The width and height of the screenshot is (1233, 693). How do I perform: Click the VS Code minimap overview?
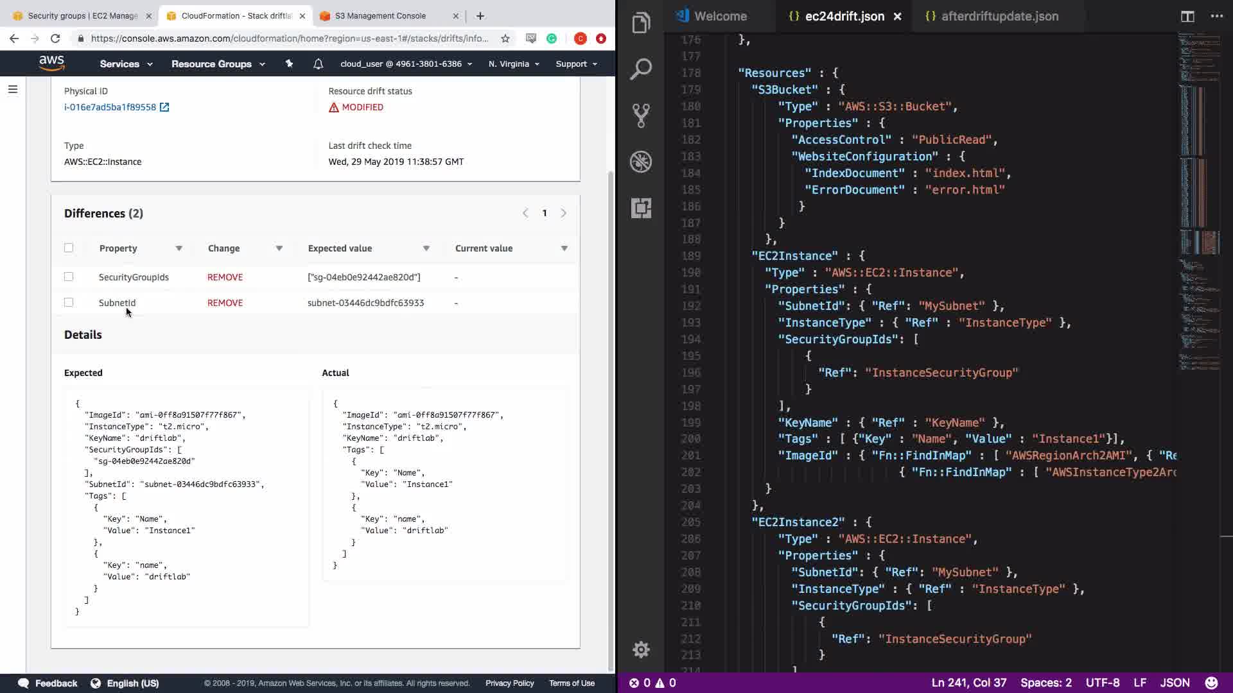coord(1199,193)
